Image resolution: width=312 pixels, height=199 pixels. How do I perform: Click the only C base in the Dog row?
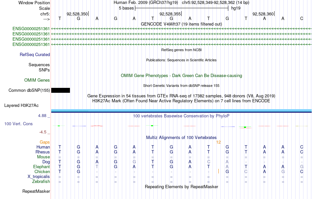point(209,162)
